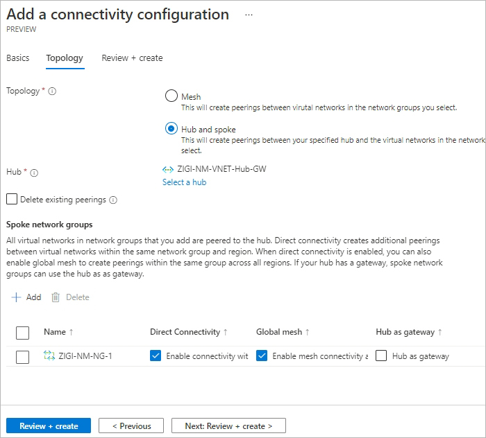Click the plus icon to Add a network group

[x=16, y=297]
